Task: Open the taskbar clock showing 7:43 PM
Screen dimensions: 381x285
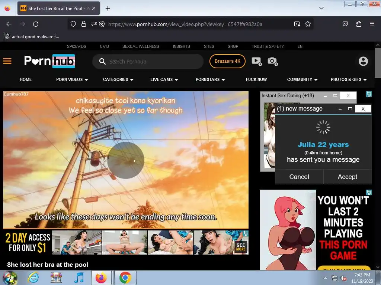Action: tap(362, 278)
